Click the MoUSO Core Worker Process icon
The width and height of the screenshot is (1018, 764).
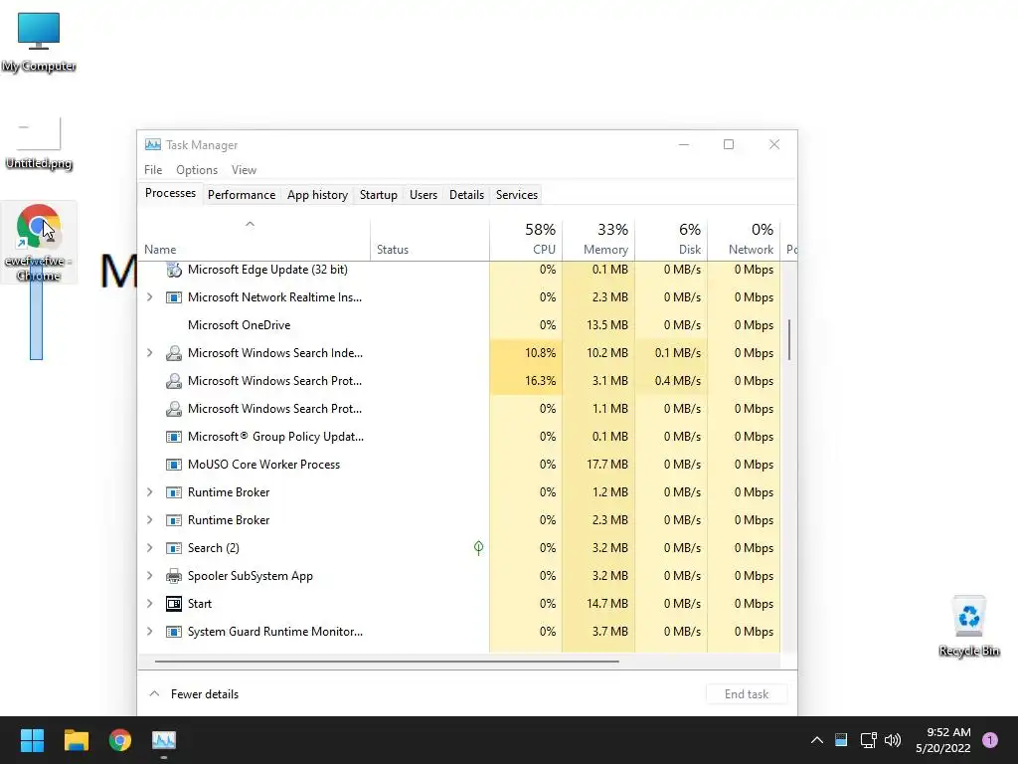[x=173, y=465]
